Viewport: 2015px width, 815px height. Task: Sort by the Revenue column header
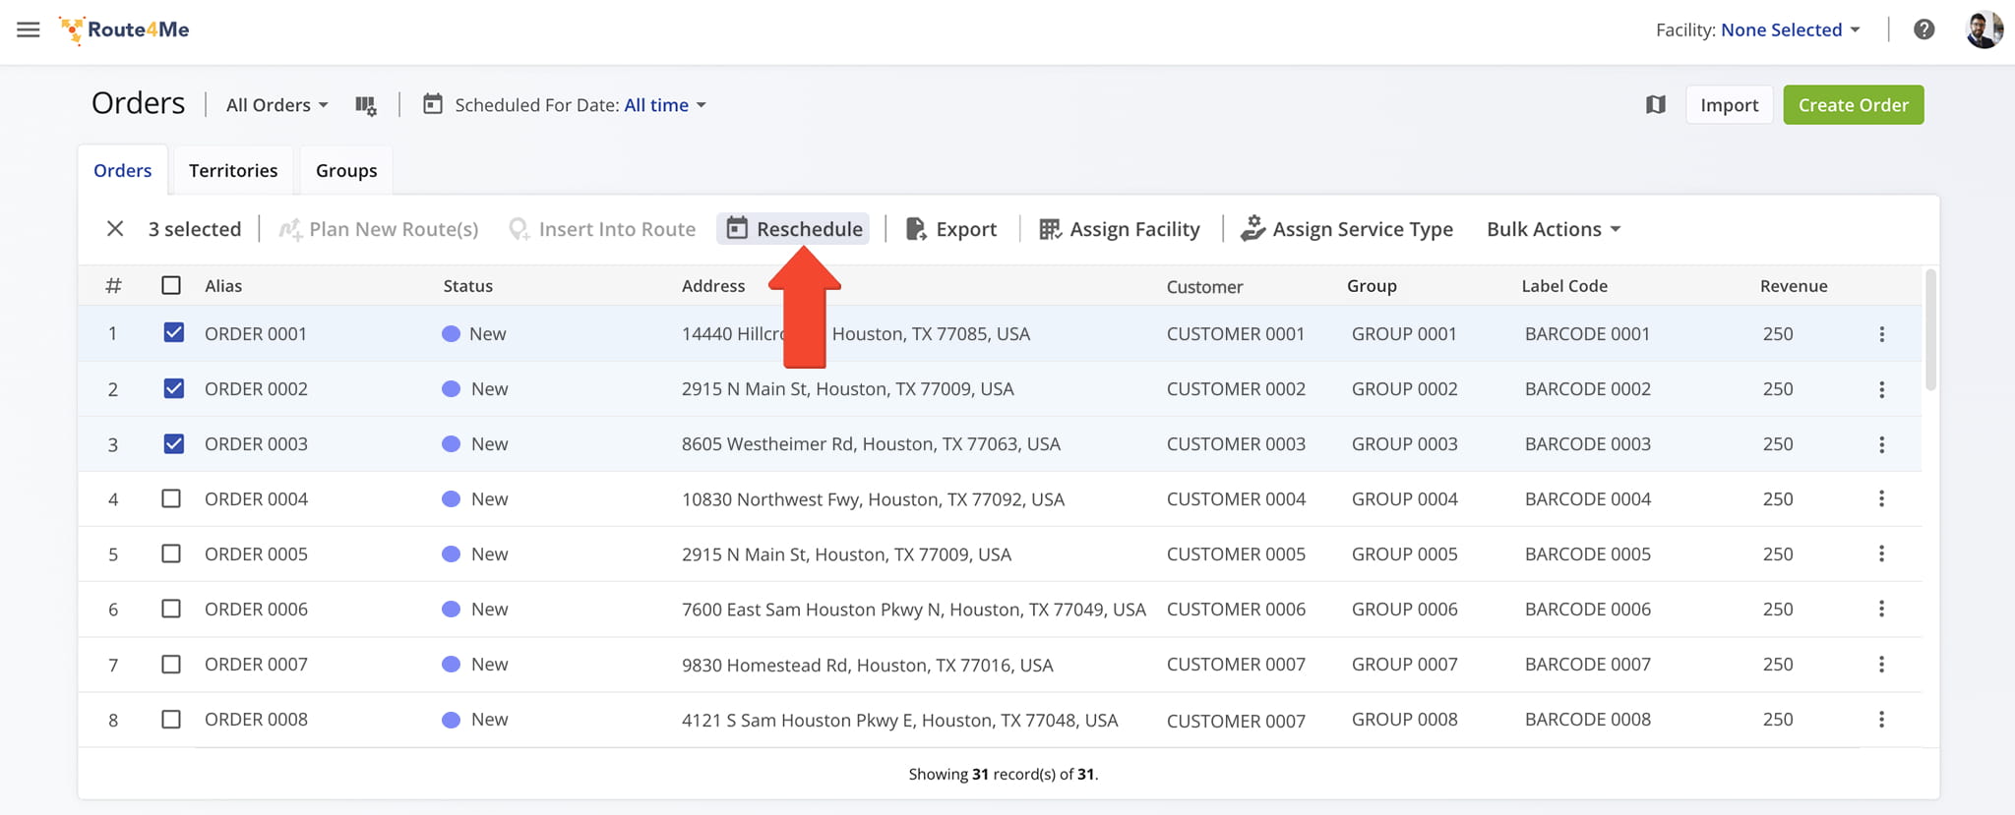point(1794,286)
